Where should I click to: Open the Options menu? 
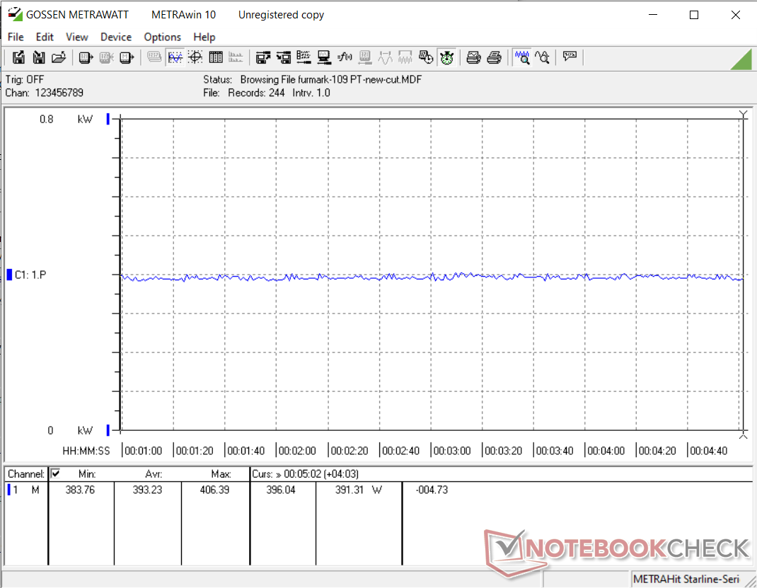pyautogui.click(x=162, y=38)
